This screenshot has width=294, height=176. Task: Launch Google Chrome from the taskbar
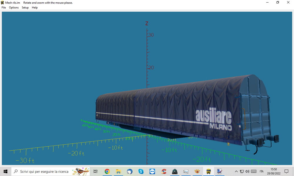pos(107,171)
